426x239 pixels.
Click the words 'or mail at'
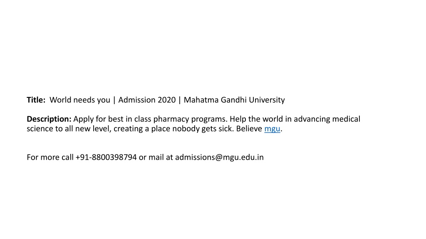[156, 157]
